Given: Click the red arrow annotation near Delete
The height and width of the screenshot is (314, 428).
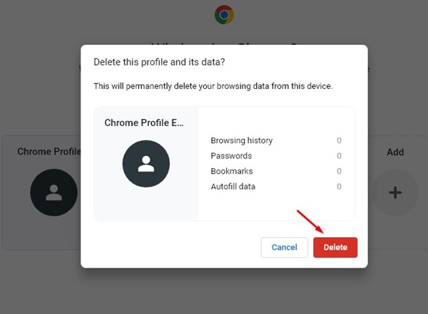Looking at the screenshot, I should click(x=310, y=221).
